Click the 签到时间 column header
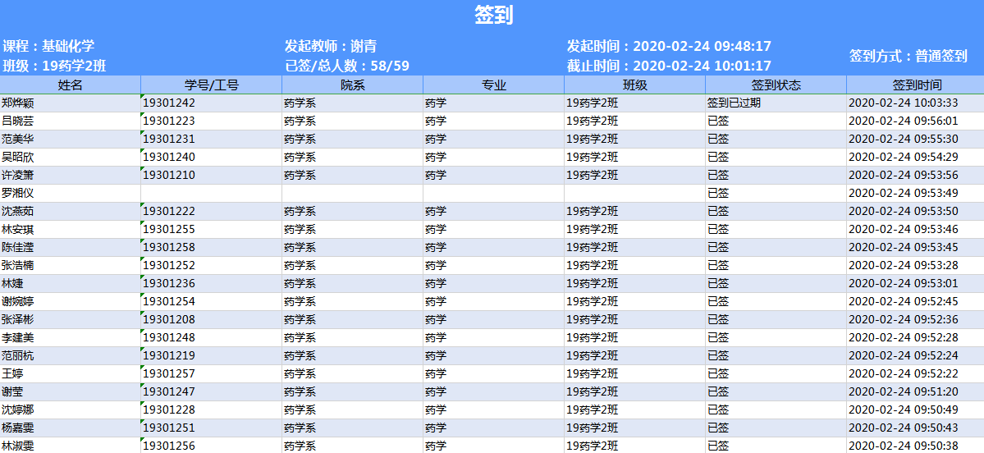This screenshot has height=453, width=984. (x=916, y=85)
